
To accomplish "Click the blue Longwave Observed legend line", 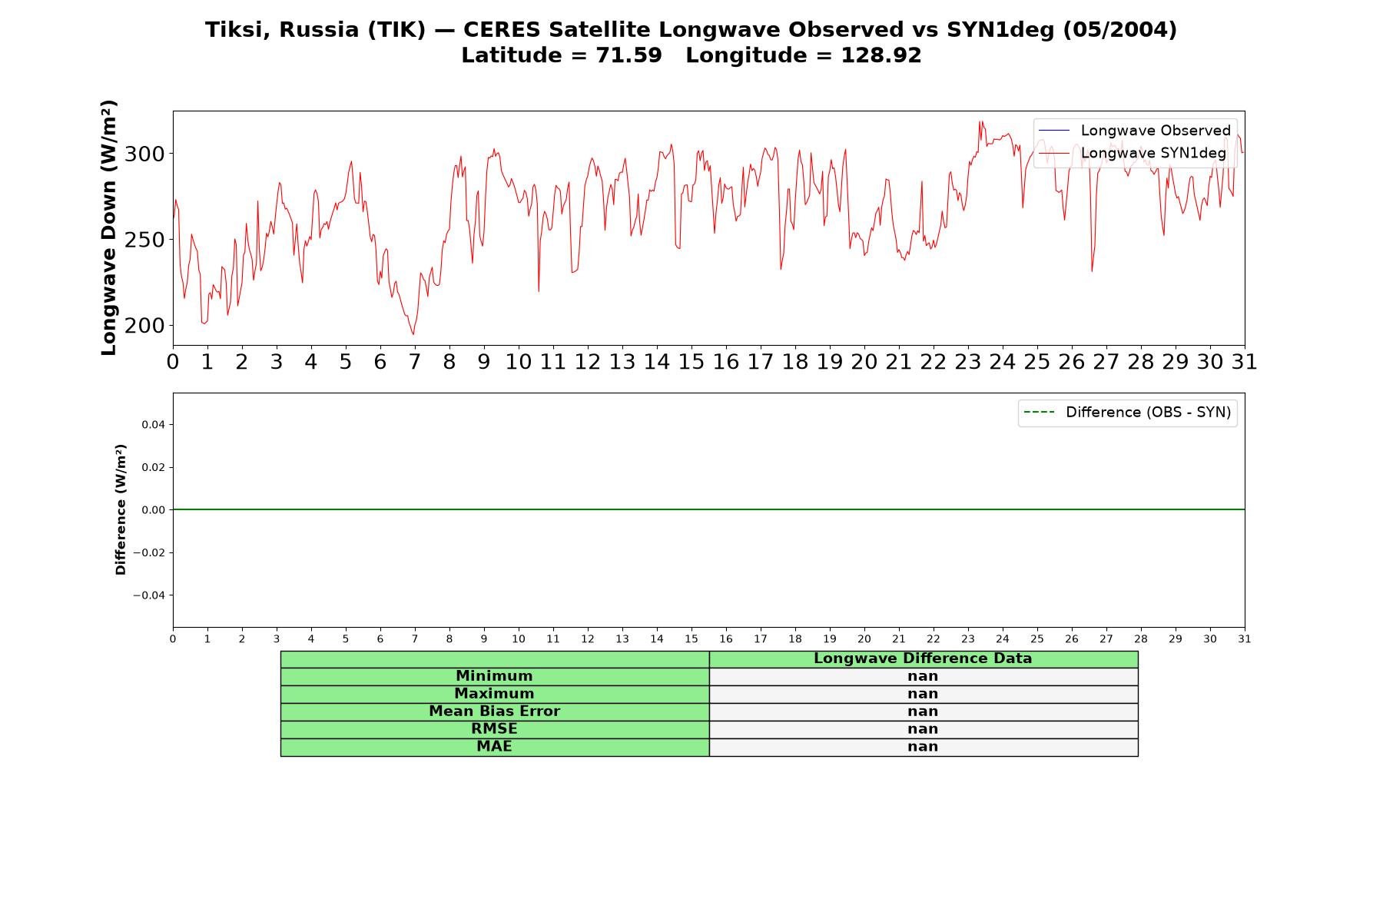I will click(1053, 131).
